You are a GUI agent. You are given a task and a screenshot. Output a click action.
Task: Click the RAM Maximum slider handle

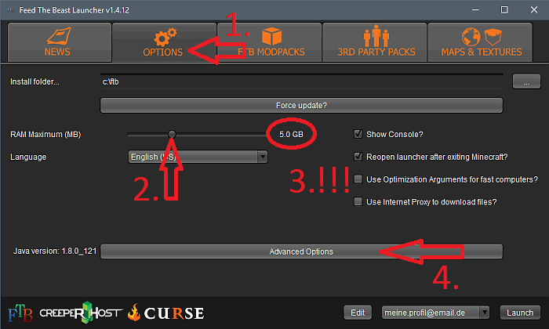click(172, 135)
